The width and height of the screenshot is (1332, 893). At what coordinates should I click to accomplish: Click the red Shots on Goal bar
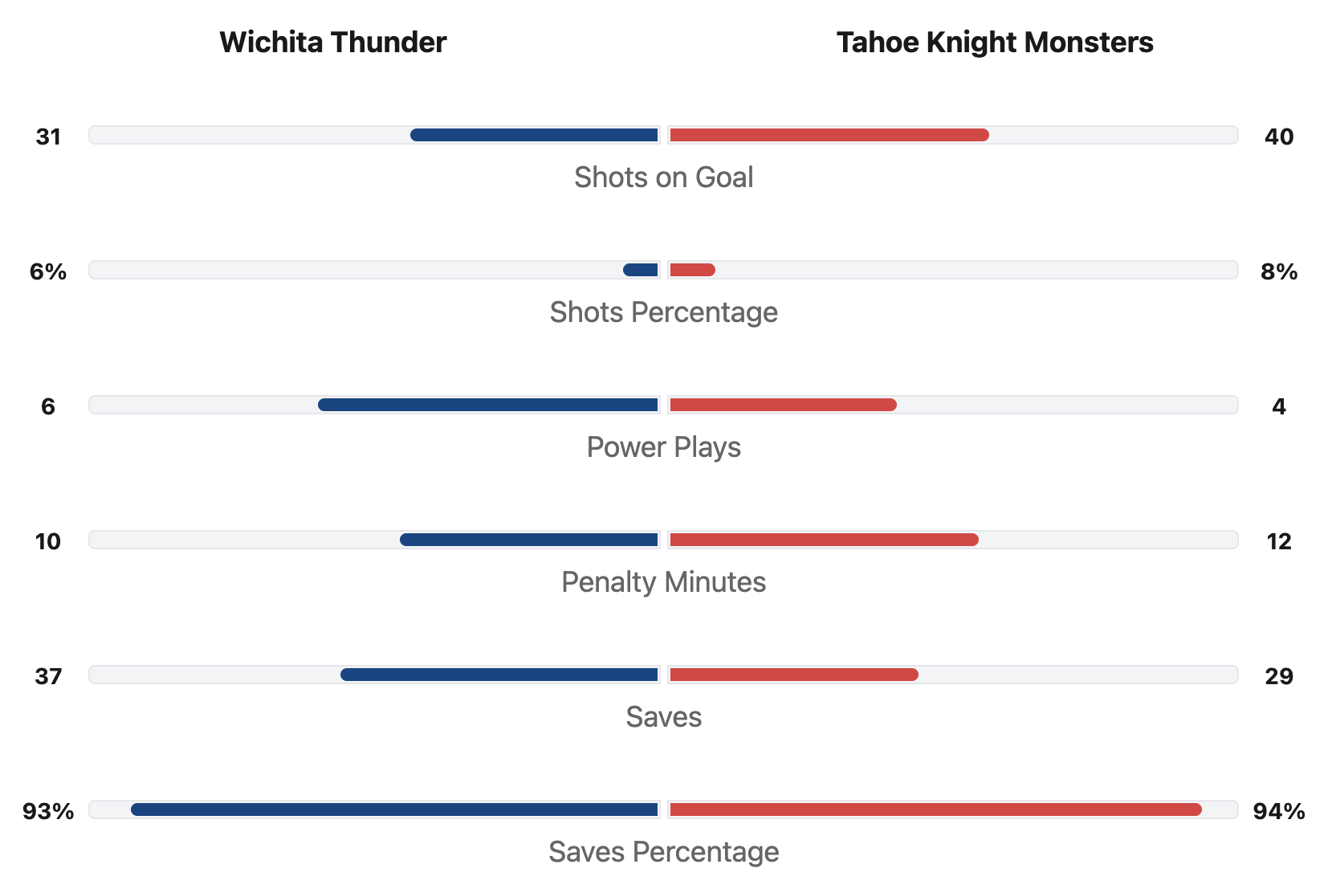pyautogui.click(x=829, y=135)
